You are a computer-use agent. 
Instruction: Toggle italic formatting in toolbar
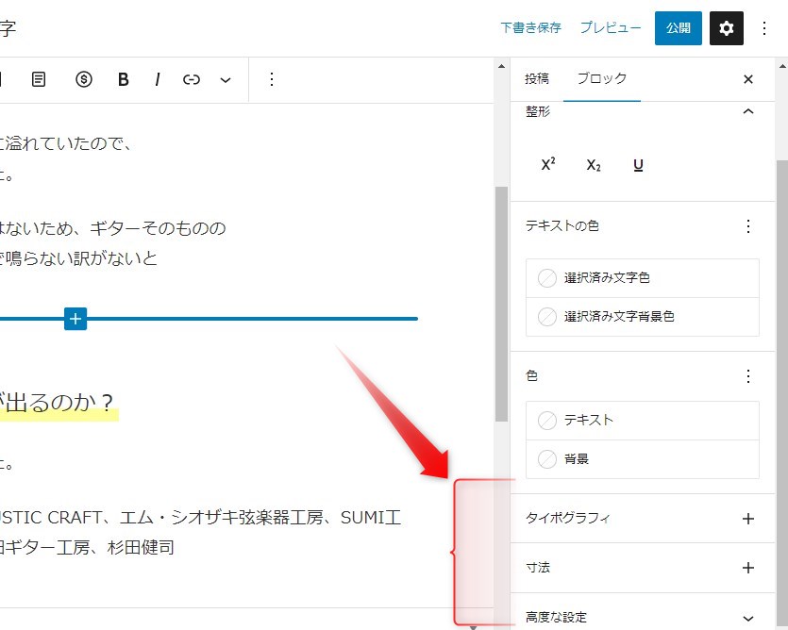pos(158,80)
